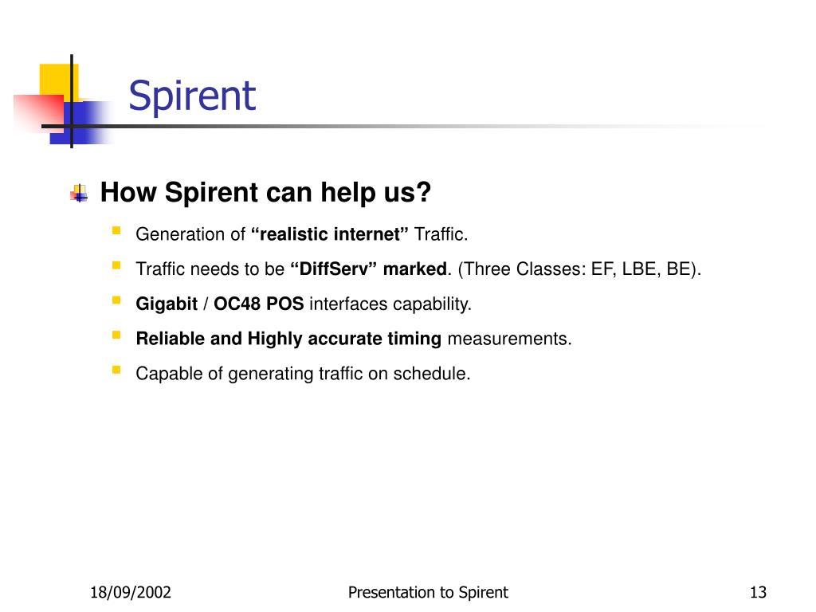Click the bold DiffServ marked phrase
This screenshot has width=816, height=612.
tap(368, 269)
